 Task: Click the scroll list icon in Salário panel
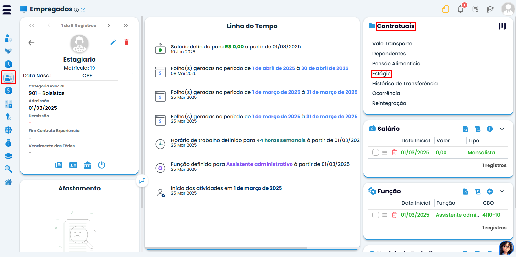(478, 129)
